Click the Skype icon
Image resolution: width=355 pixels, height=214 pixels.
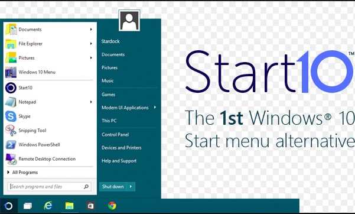(x=11, y=116)
